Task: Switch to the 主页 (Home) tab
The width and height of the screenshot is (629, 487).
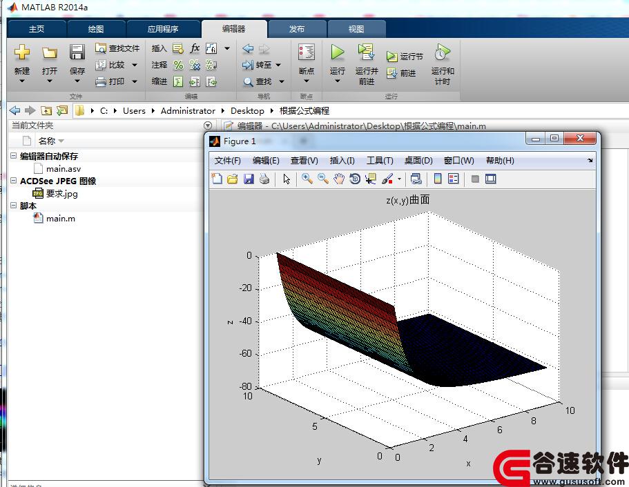Action: click(x=37, y=29)
